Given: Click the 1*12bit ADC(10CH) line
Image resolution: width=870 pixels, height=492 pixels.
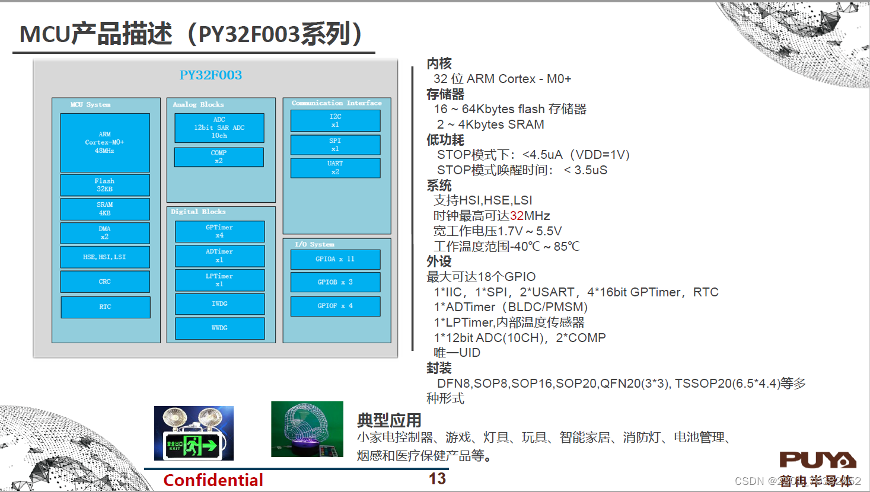Looking at the screenshot, I should coord(520,338).
